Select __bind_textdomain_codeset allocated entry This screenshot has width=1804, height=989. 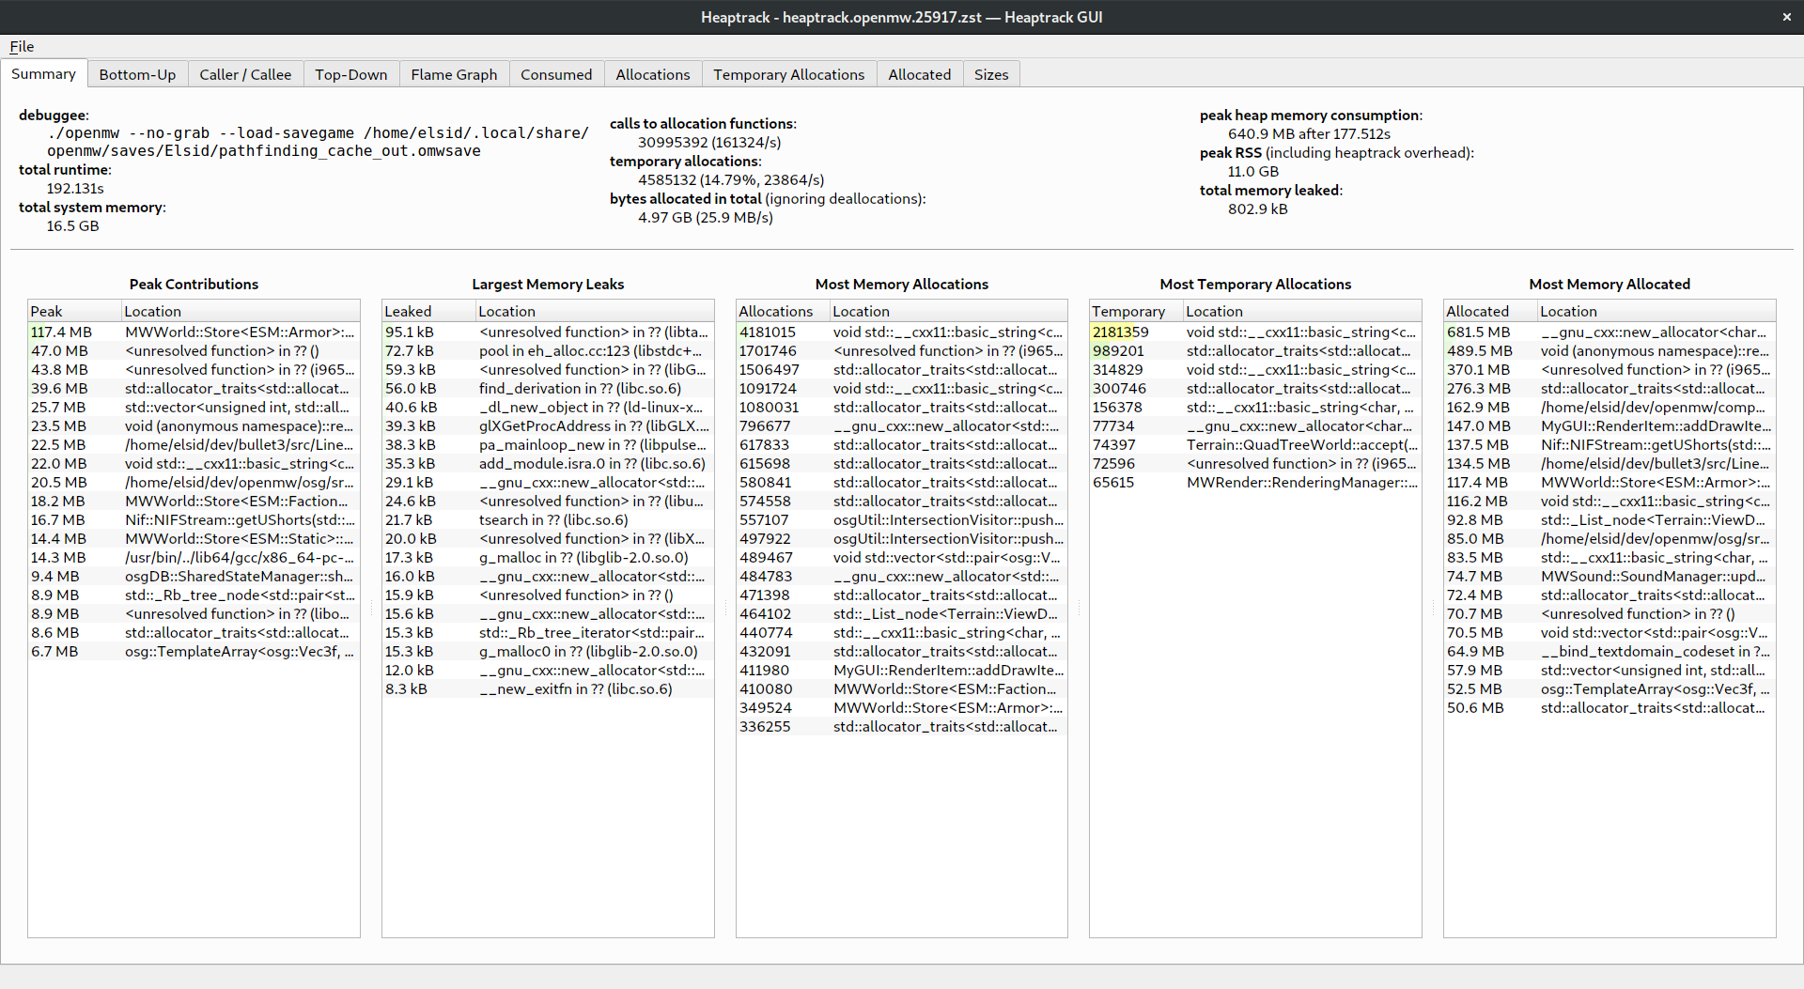click(1656, 651)
